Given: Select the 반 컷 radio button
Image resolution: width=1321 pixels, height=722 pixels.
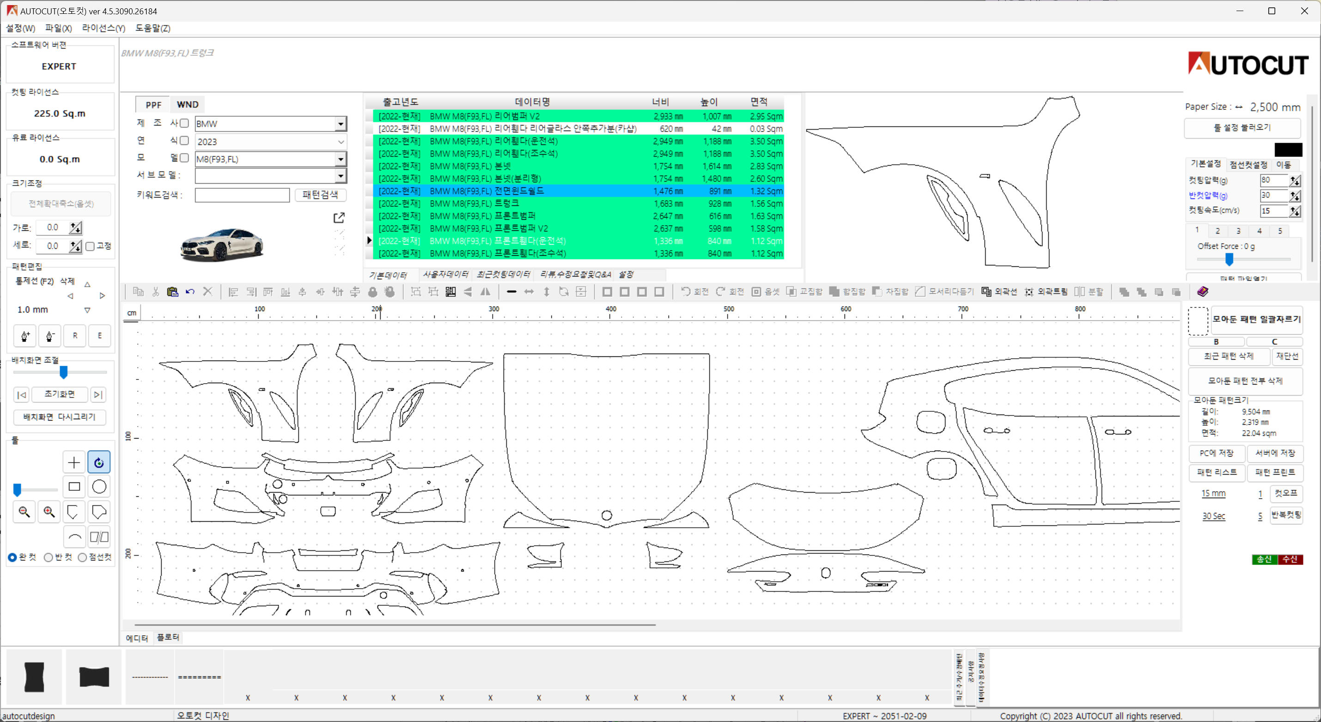Looking at the screenshot, I should pos(48,557).
